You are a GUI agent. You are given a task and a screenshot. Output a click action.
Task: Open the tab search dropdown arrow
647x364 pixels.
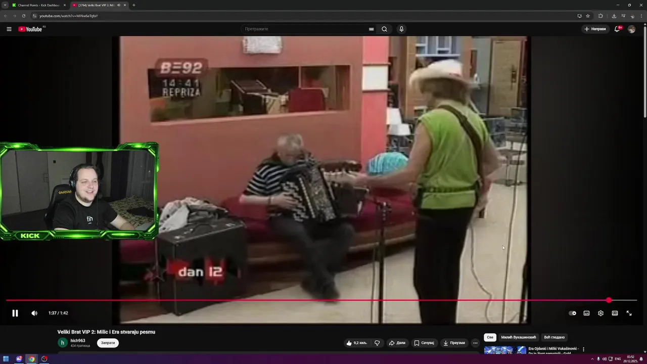(5, 5)
